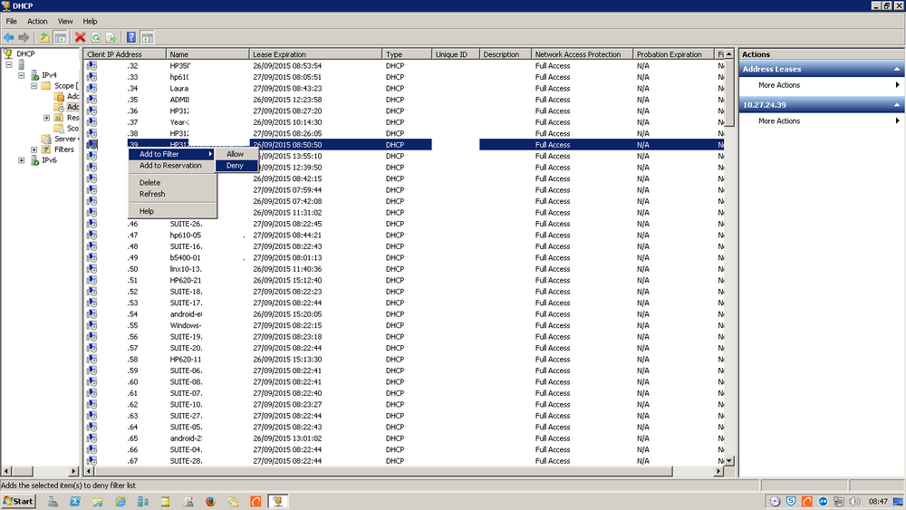Sort by Lease Expiration column header

coord(315,54)
